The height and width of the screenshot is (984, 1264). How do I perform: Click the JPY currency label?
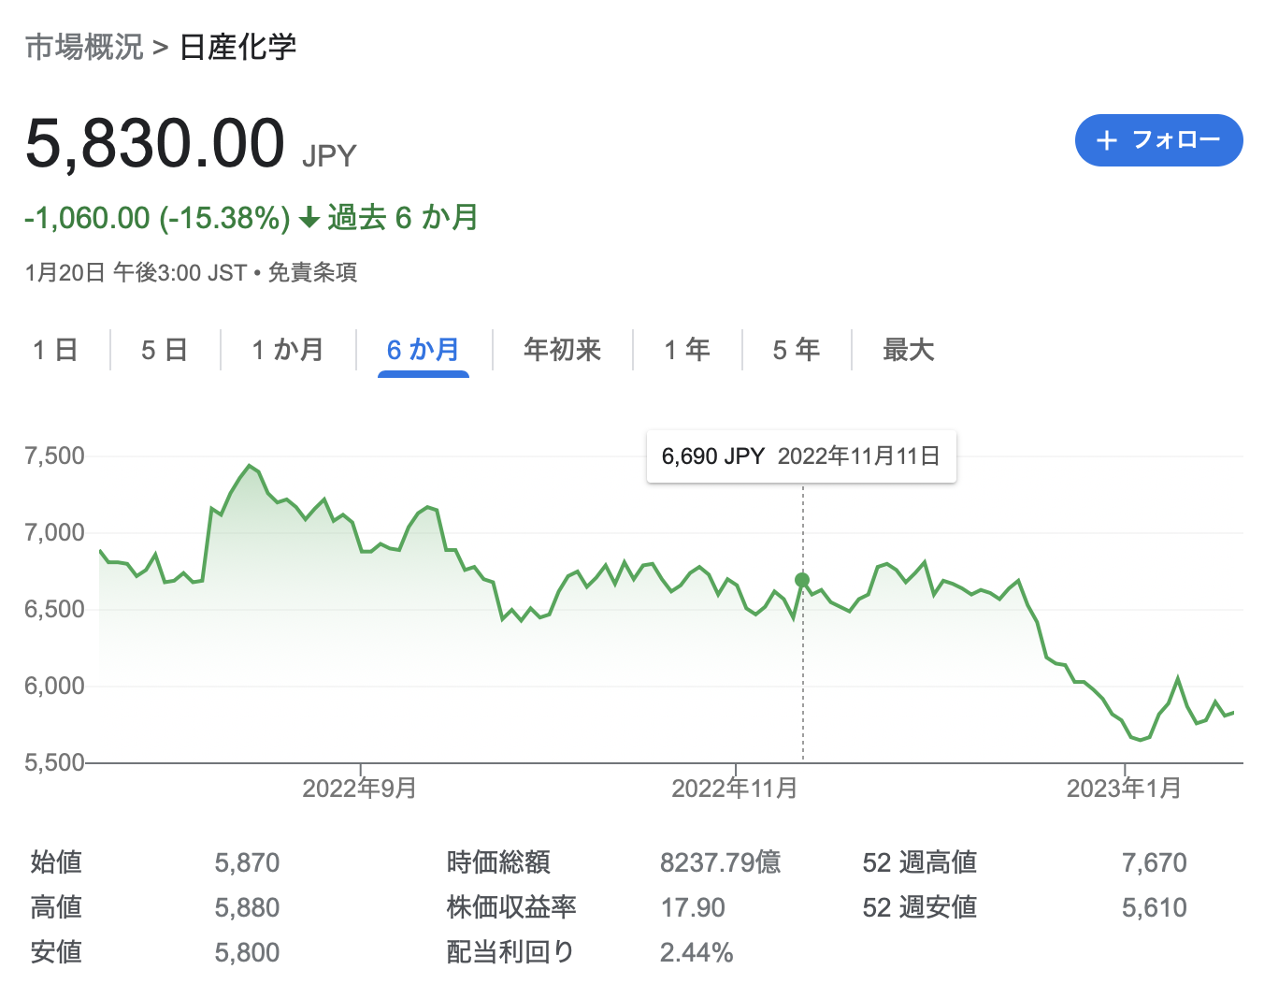(x=329, y=155)
